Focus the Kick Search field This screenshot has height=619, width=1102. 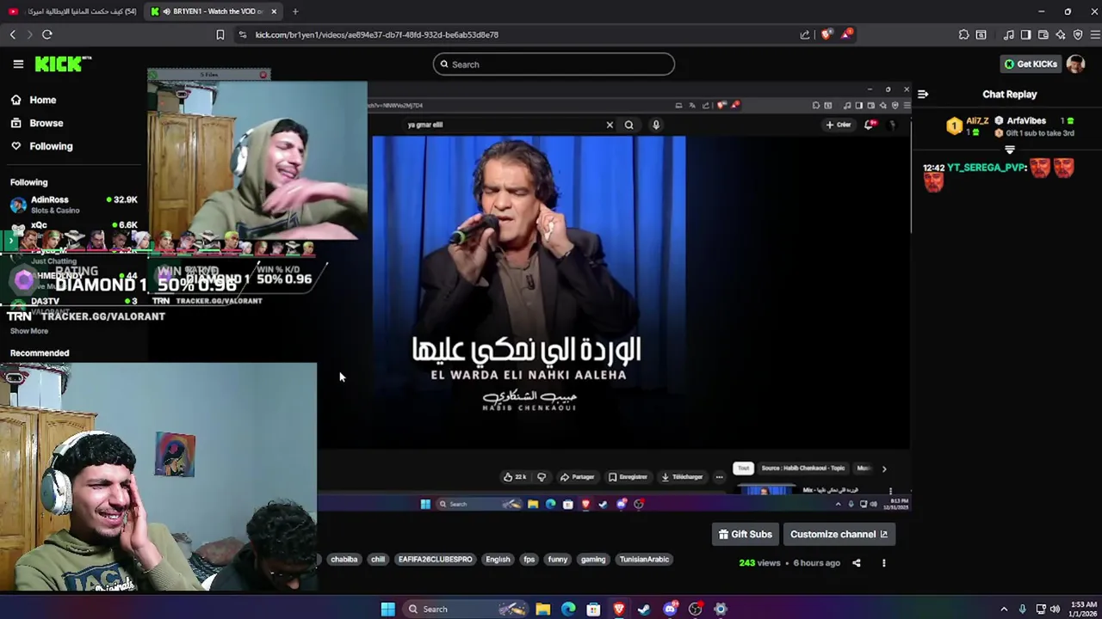(x=554, y=64)
